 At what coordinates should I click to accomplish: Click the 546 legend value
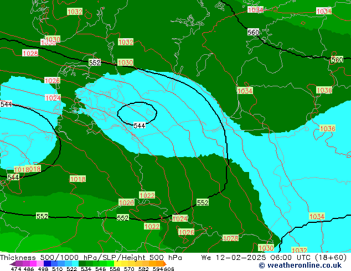click(x=100, y=269)
